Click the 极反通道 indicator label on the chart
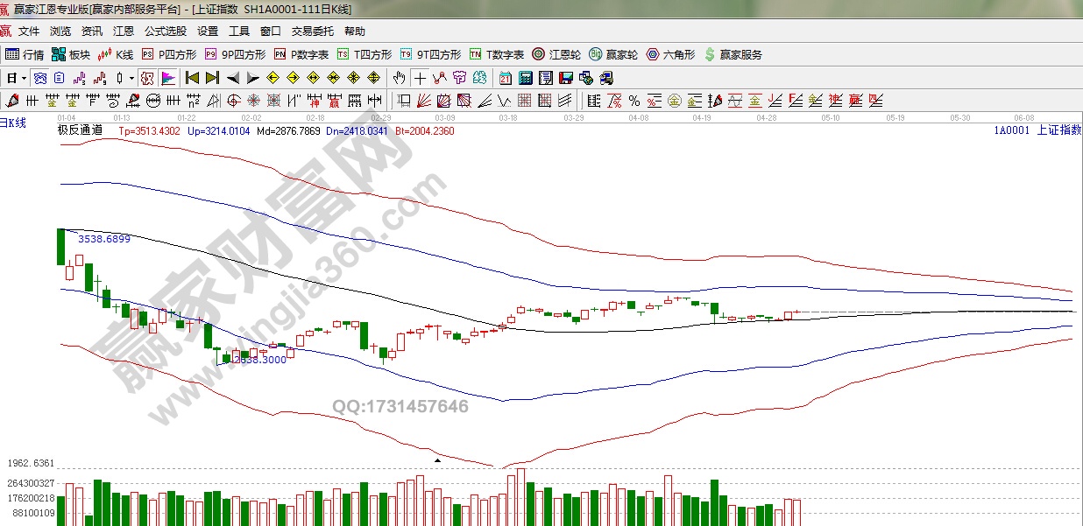The height and width of the screenshot is (526, 1083). point(80,130)
